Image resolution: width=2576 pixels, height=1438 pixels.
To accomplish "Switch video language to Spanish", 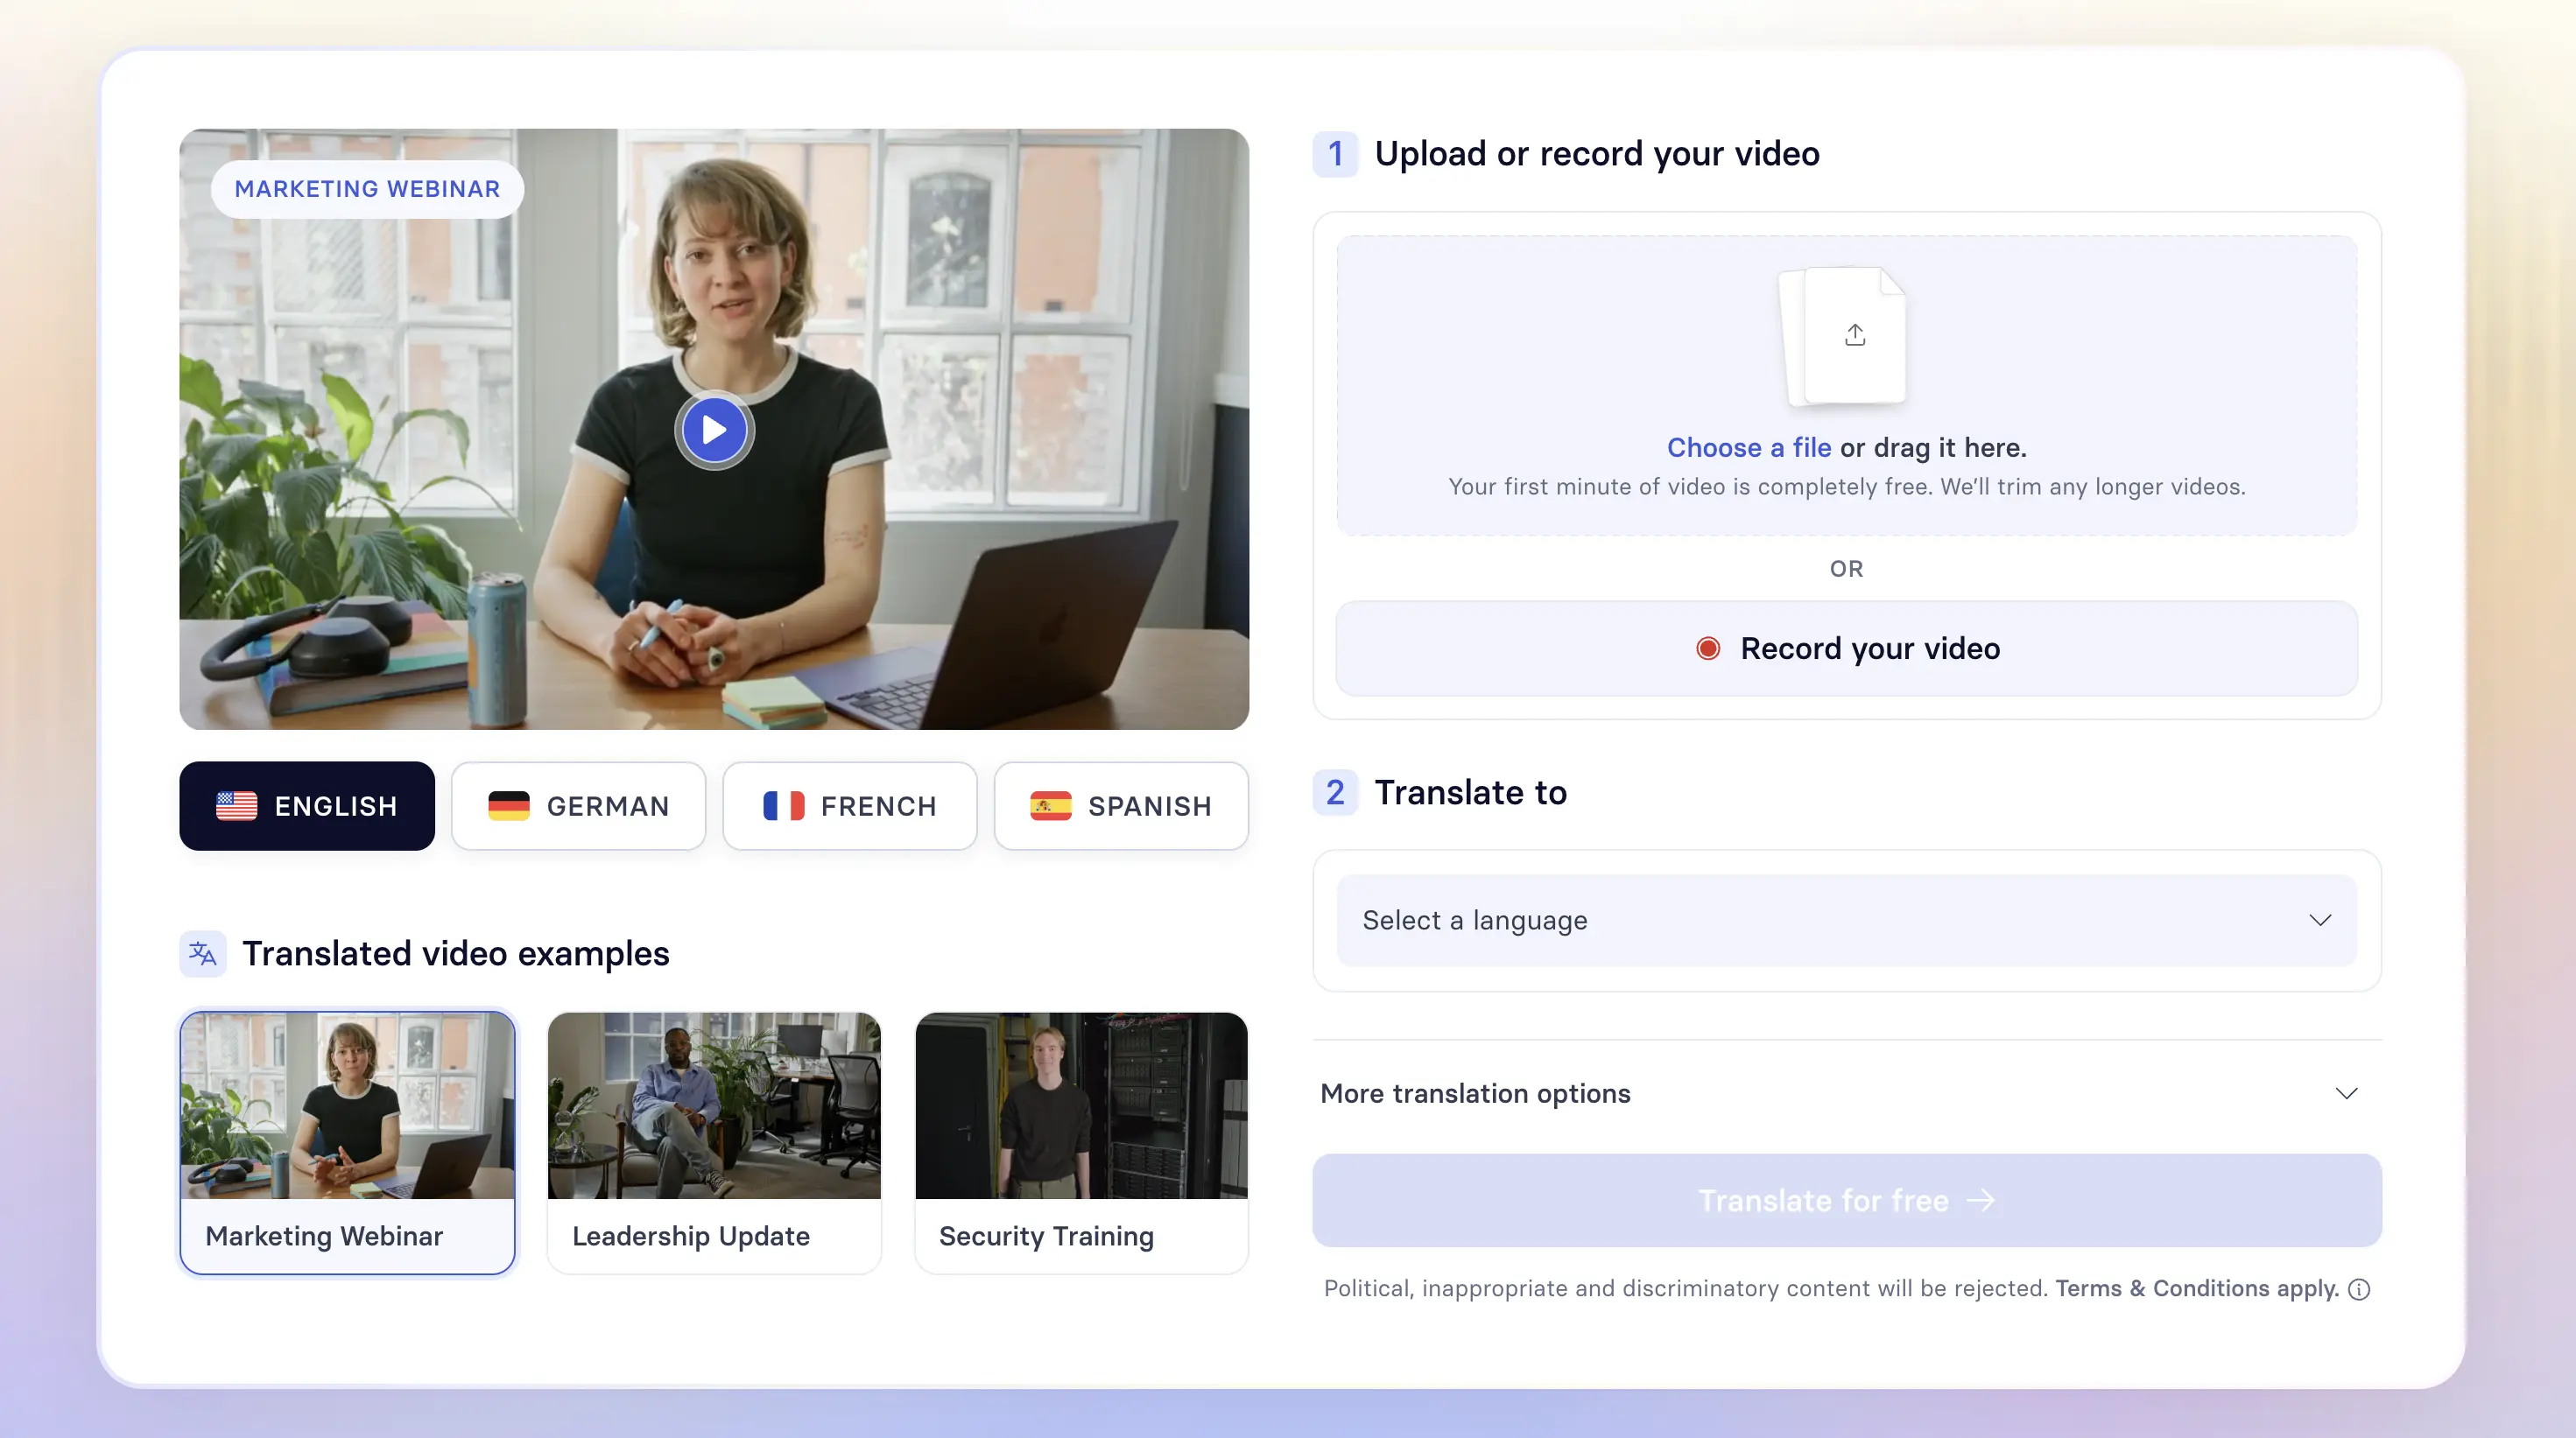I will [1121, 805].
